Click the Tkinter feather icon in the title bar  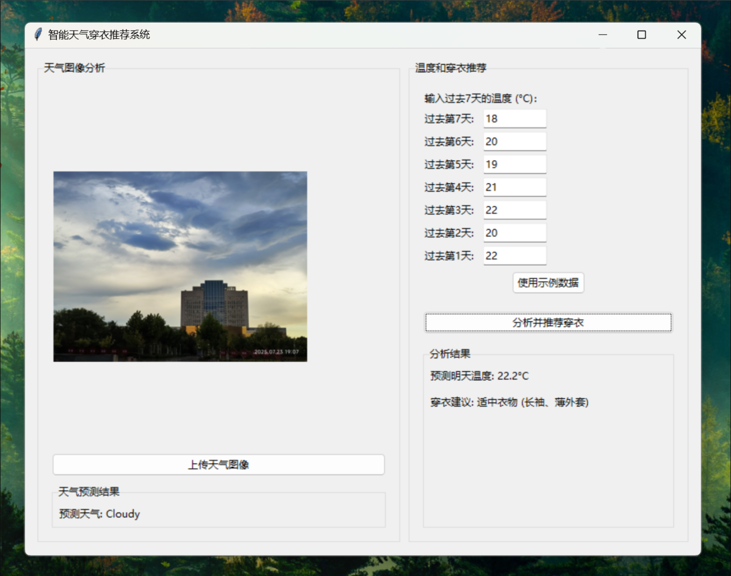pyautogui.click(x=38, y=34)
